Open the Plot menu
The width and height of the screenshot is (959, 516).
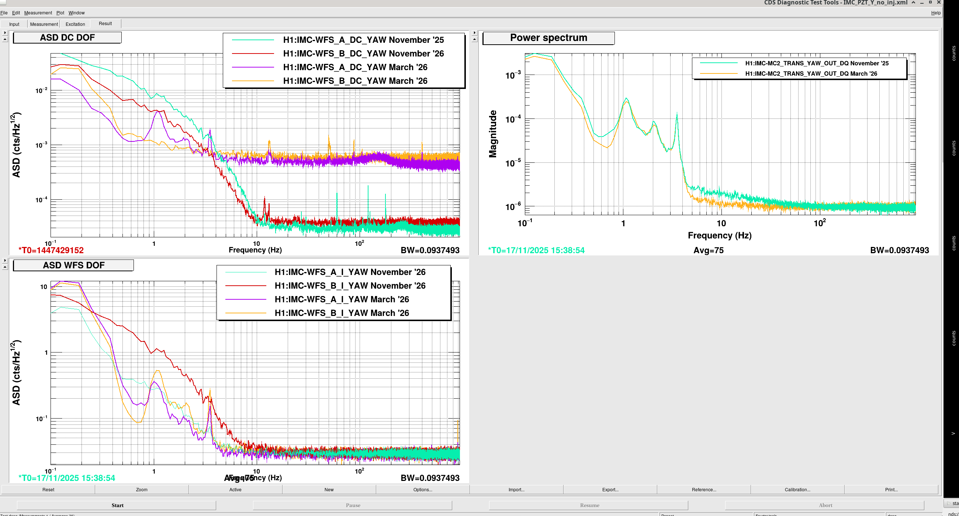coord(60,13)
